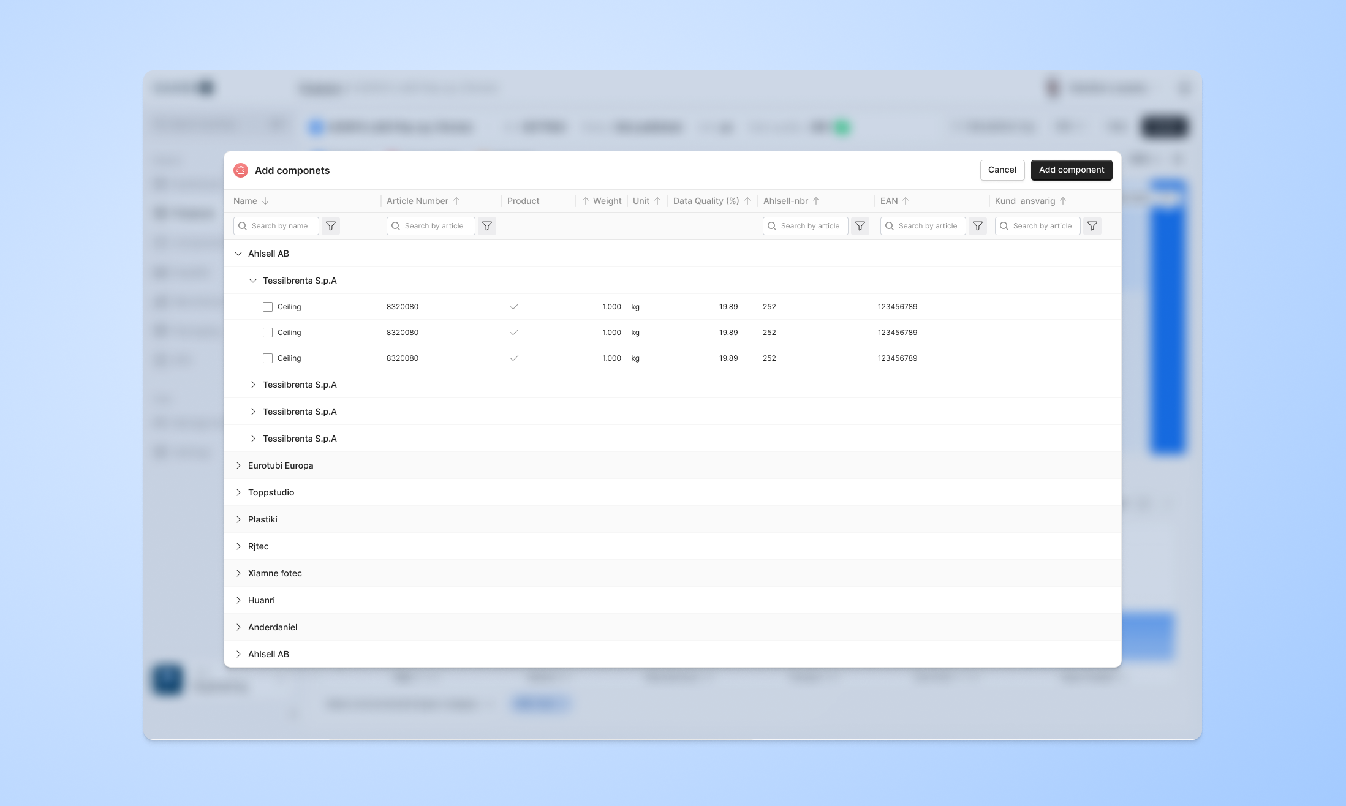Sort by Name column arrow
Screen dimensions: 1346x806
pos(265,201)
